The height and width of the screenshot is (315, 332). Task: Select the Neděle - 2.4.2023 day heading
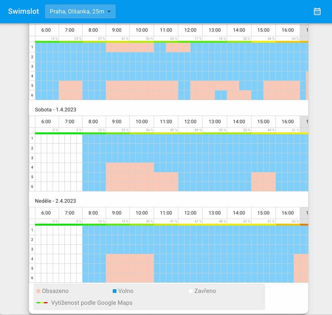coord(55,201)
